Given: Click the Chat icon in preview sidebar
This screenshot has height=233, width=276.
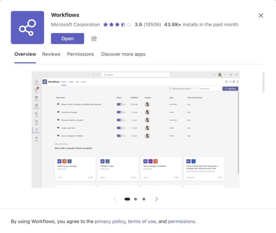Looking at the screenshot, I should pos(37,90).
